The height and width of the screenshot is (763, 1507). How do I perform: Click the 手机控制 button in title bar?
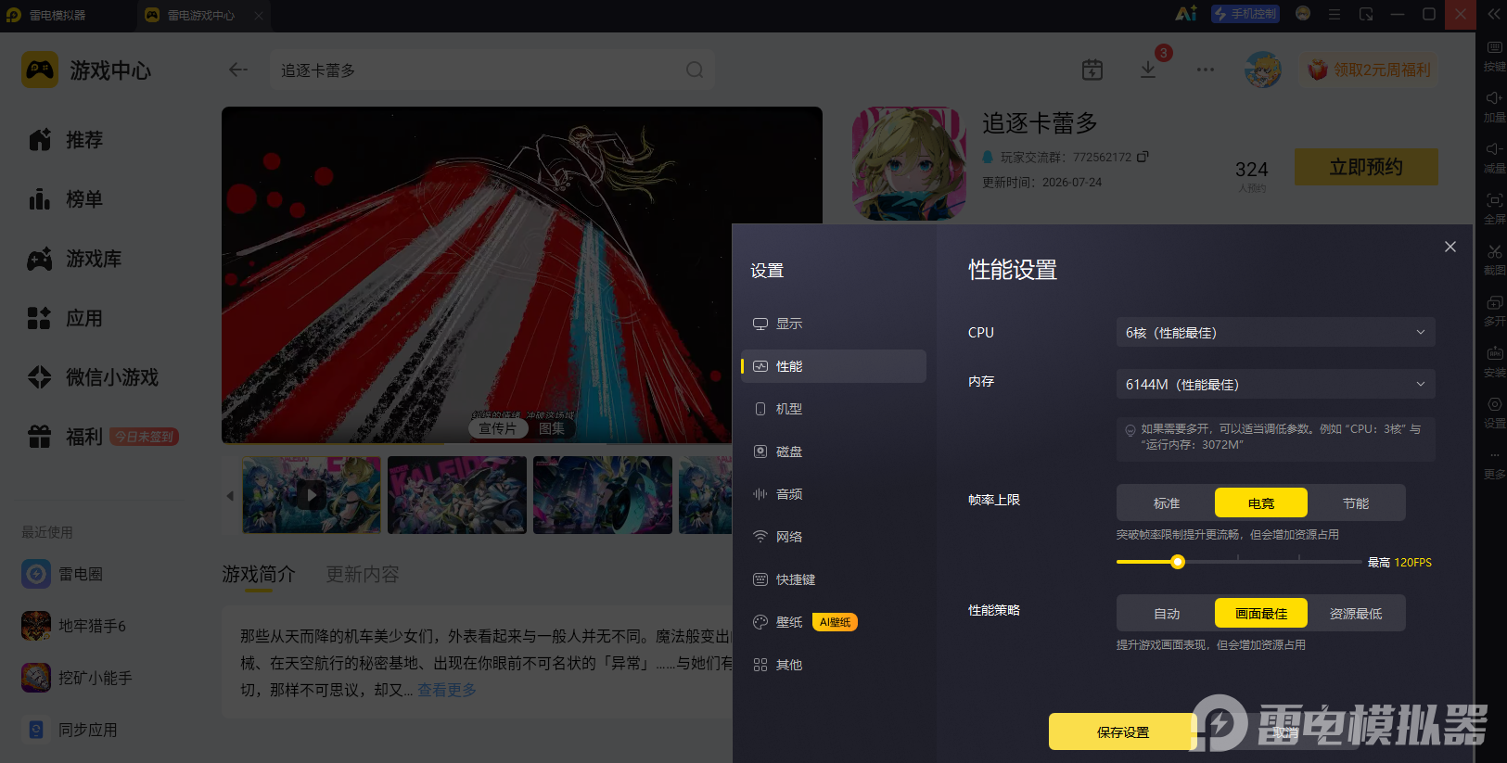point(1245,14)
